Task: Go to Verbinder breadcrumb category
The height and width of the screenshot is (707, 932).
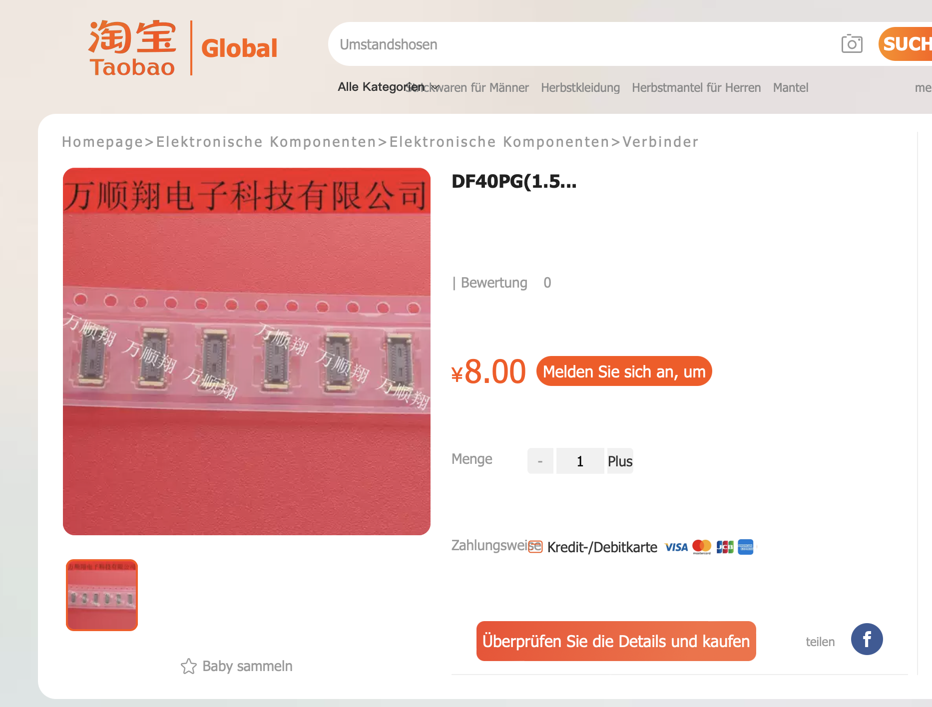Action: click(x=660, y=142)
